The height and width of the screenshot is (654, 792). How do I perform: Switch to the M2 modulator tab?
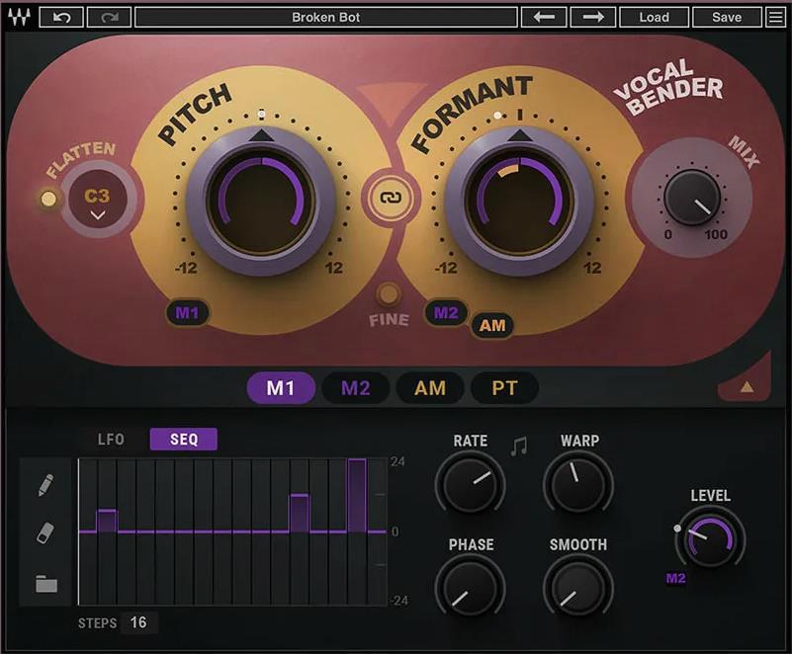coord(355,388)
